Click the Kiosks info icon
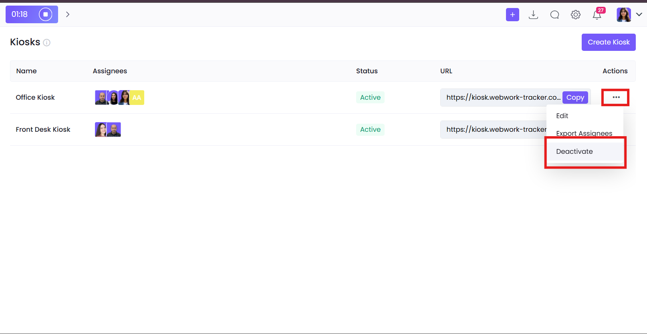Image resolution: width=647 pixels, height=334 pixels. (x=47, y=42)
